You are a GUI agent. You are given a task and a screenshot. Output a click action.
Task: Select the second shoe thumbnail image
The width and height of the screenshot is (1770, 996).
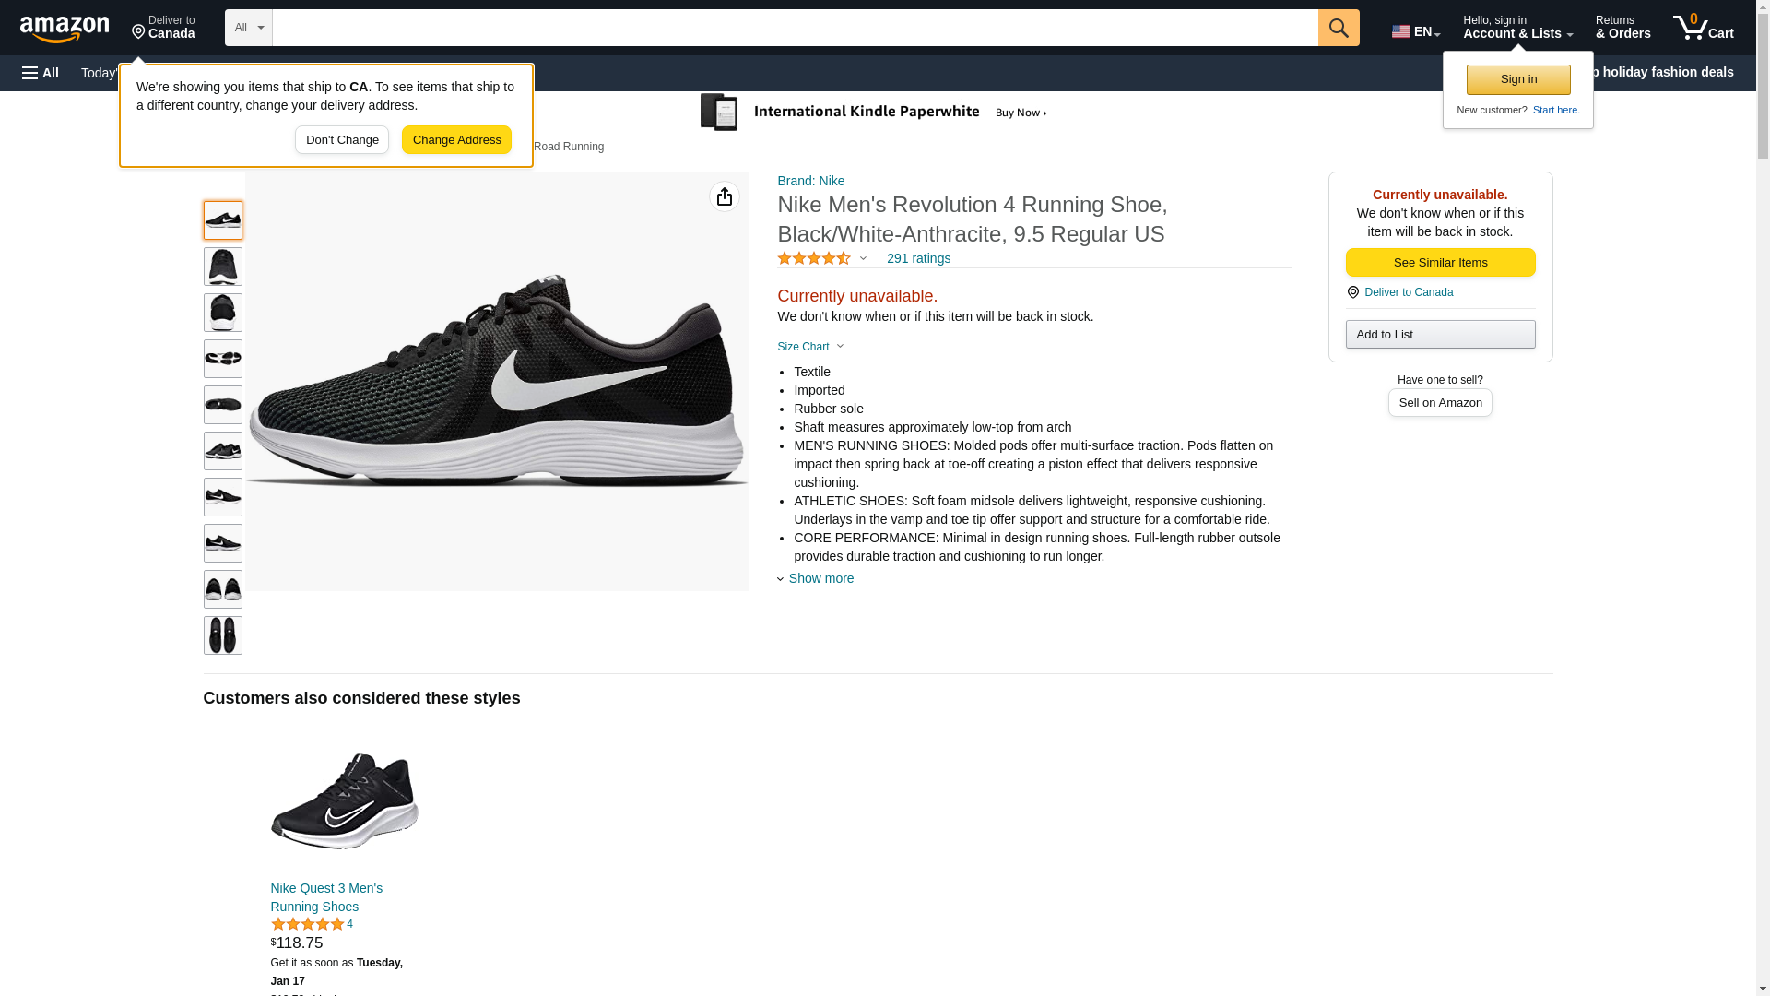pyautogui.click(x=223, y=267)
